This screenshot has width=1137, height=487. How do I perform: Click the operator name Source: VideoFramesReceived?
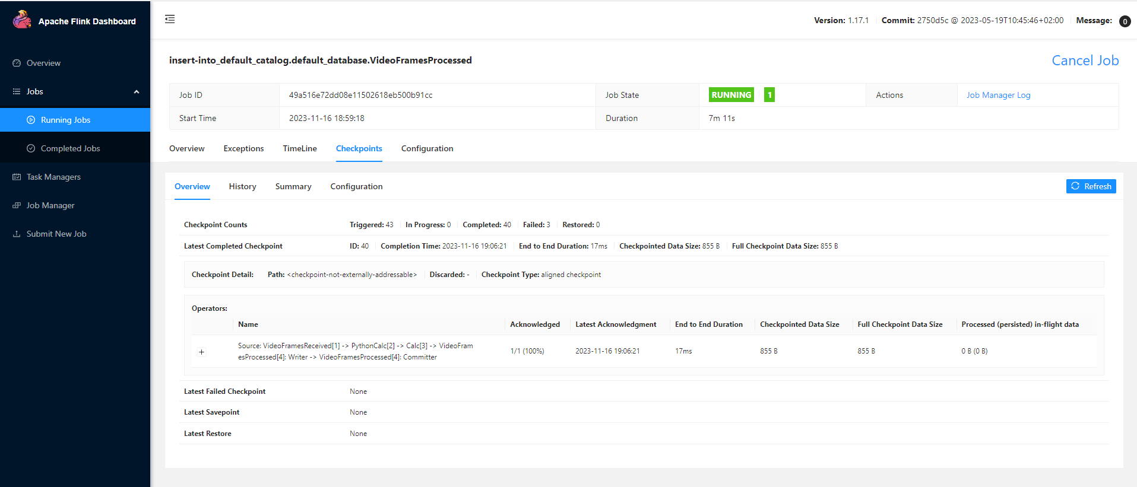coord(356,351)
